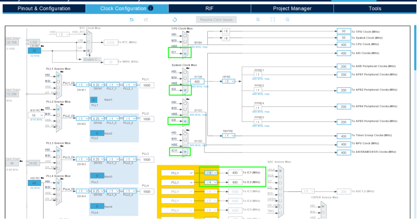Click info icon beside Clock Configuration
The image size is (417, 219).
151,8
